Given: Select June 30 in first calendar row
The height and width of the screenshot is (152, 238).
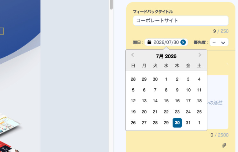Looking at the screenshot, I should [x=155, y=79].
